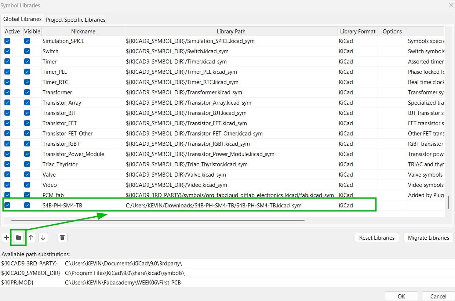Delete the selected library row
Viewport: 455px width, 301px height.
[62, 237]
